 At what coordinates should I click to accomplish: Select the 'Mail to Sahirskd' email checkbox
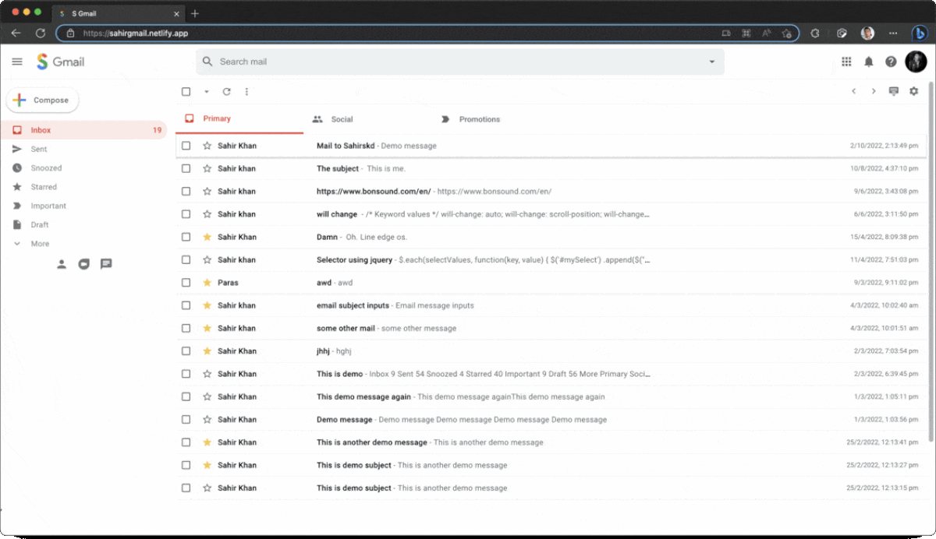[186, 146]
